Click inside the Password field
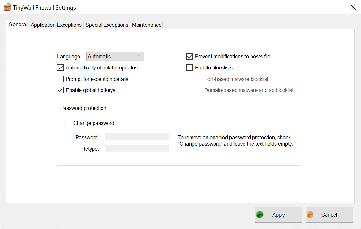Viewport: 361px width, 229px height. coord(137,137)
